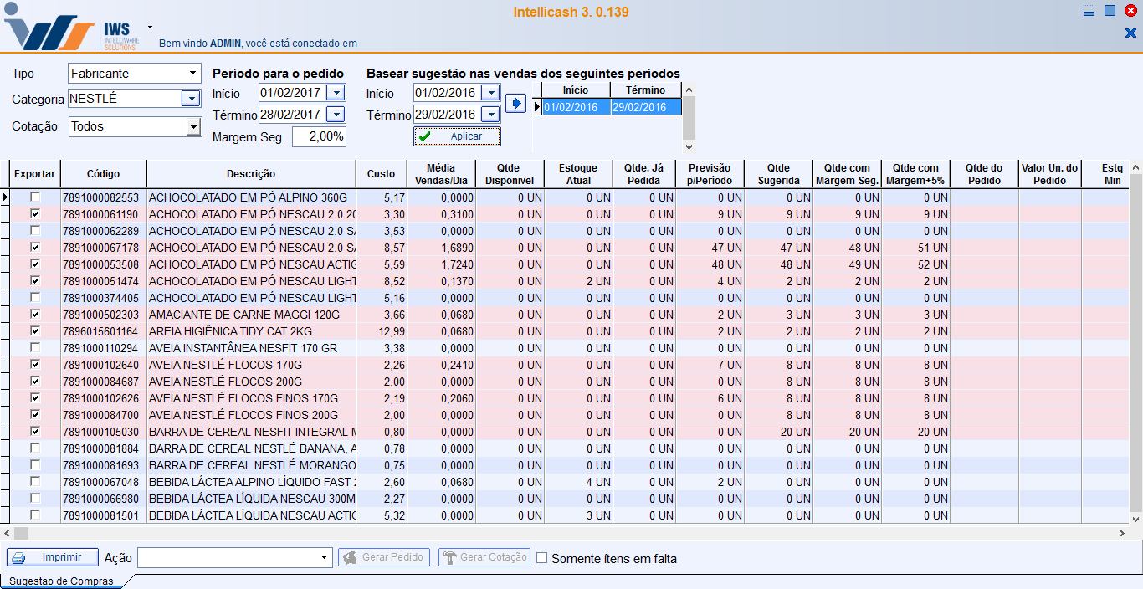The width and height of the screenshot is (1143, 589).
Task: Click the Margem Seg. 2,00% field
Action: (x=319, y=136)
